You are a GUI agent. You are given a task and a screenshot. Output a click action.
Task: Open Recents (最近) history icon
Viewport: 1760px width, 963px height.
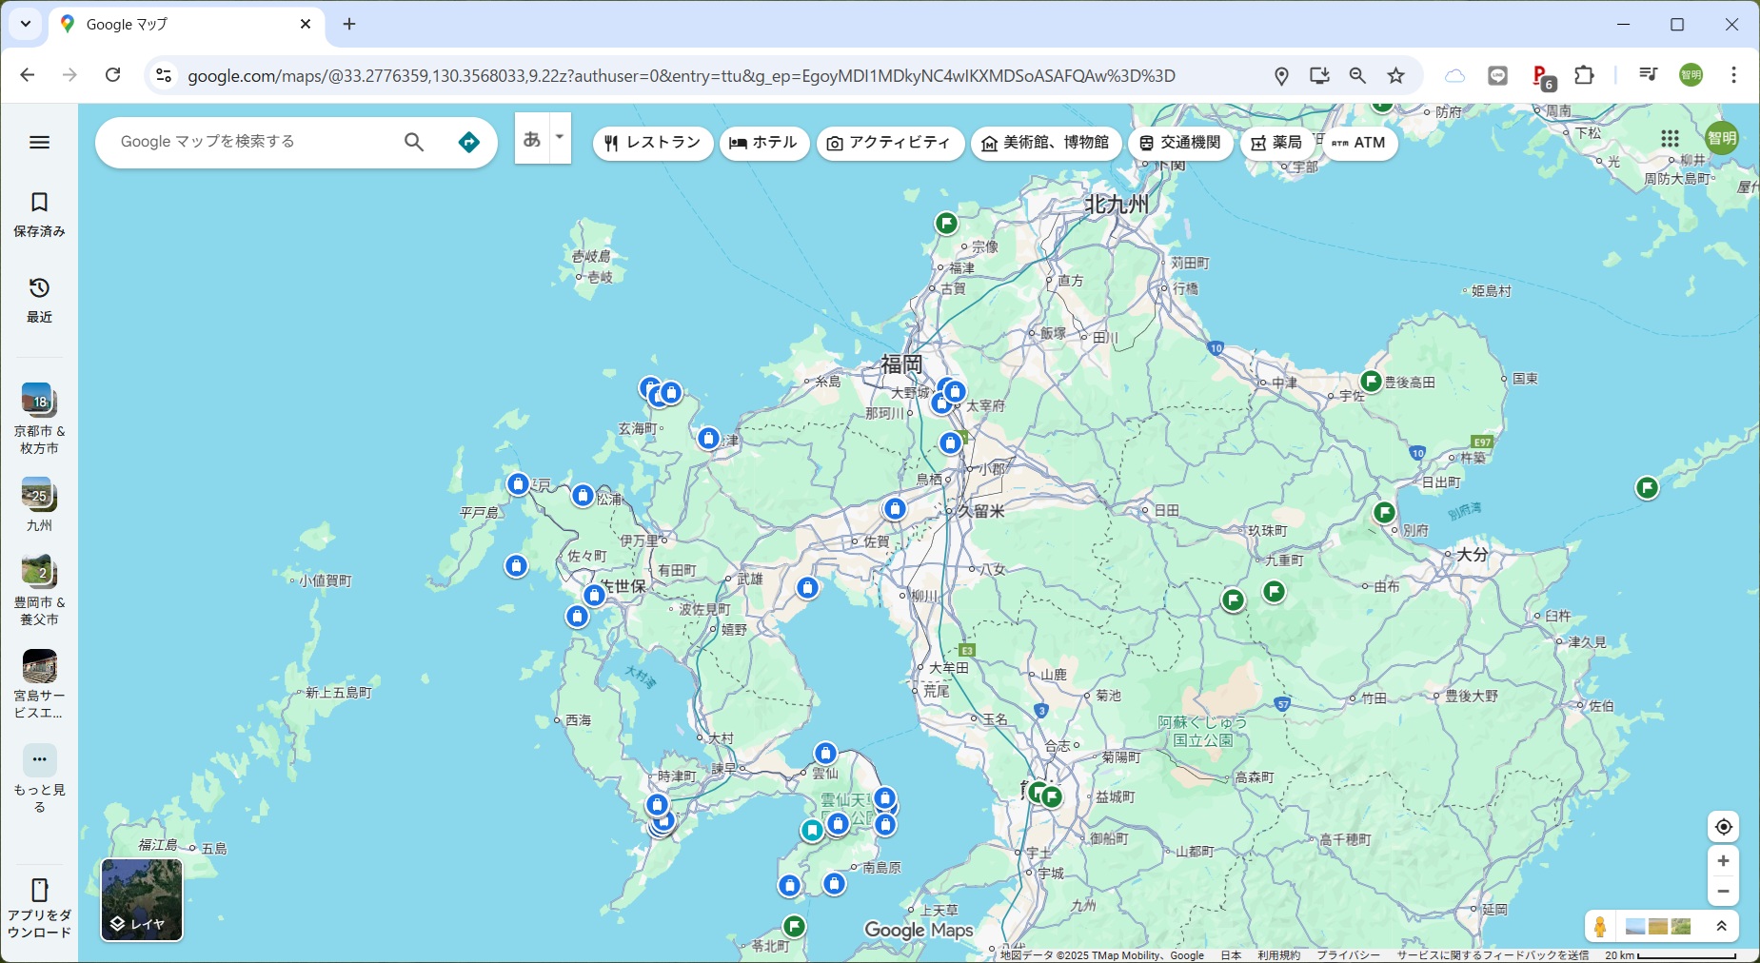[x=39, y=288]
